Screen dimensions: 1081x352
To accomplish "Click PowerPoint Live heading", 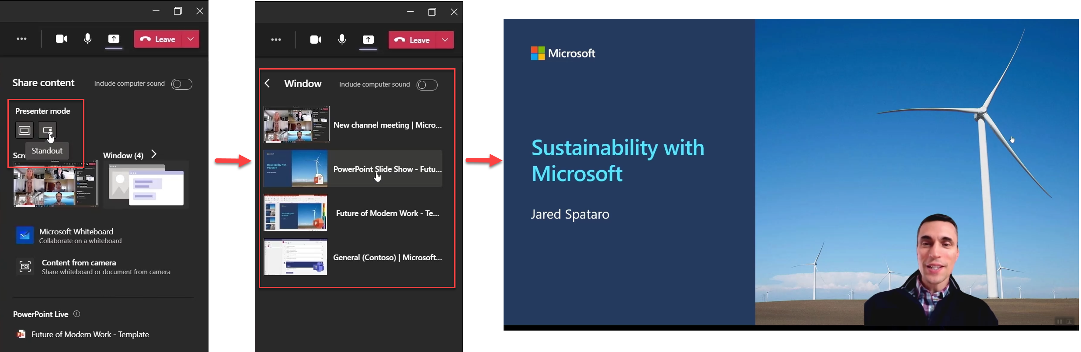I will [41, 314].
